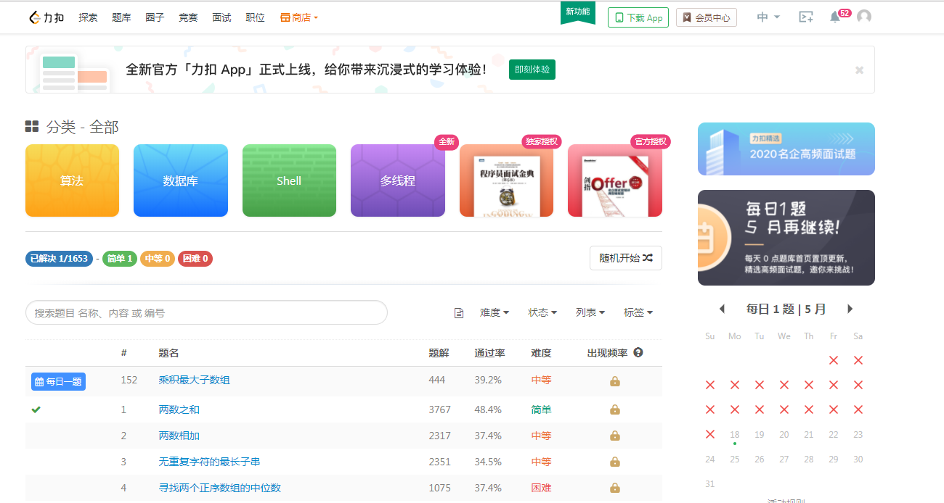Open the language 中 dropdown
Image resolution: width=944 pixels, height=503 pixels.
pos(768,17)
